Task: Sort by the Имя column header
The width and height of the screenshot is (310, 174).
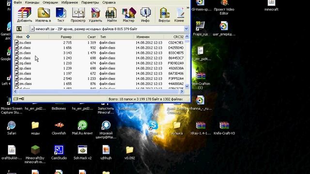Action: click(31, 37)
